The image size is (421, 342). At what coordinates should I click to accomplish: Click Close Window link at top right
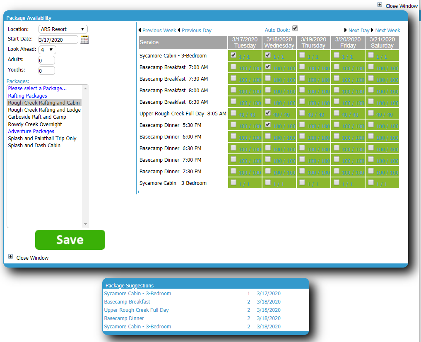click(x=402, y=6)
